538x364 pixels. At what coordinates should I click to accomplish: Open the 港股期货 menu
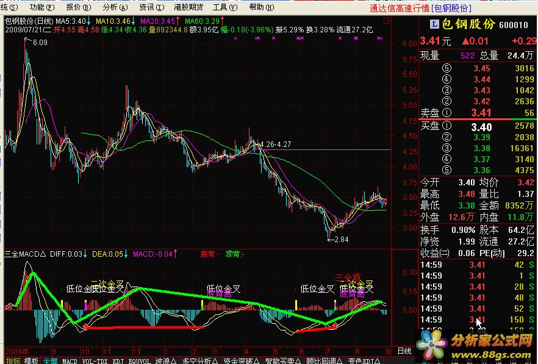(x=188, y=7)
